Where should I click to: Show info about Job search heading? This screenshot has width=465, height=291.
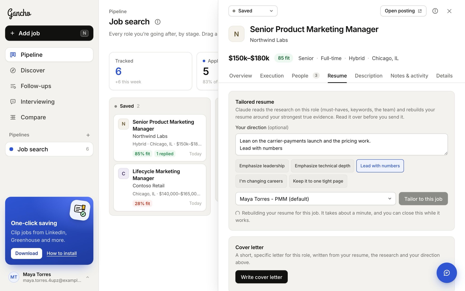158,22
